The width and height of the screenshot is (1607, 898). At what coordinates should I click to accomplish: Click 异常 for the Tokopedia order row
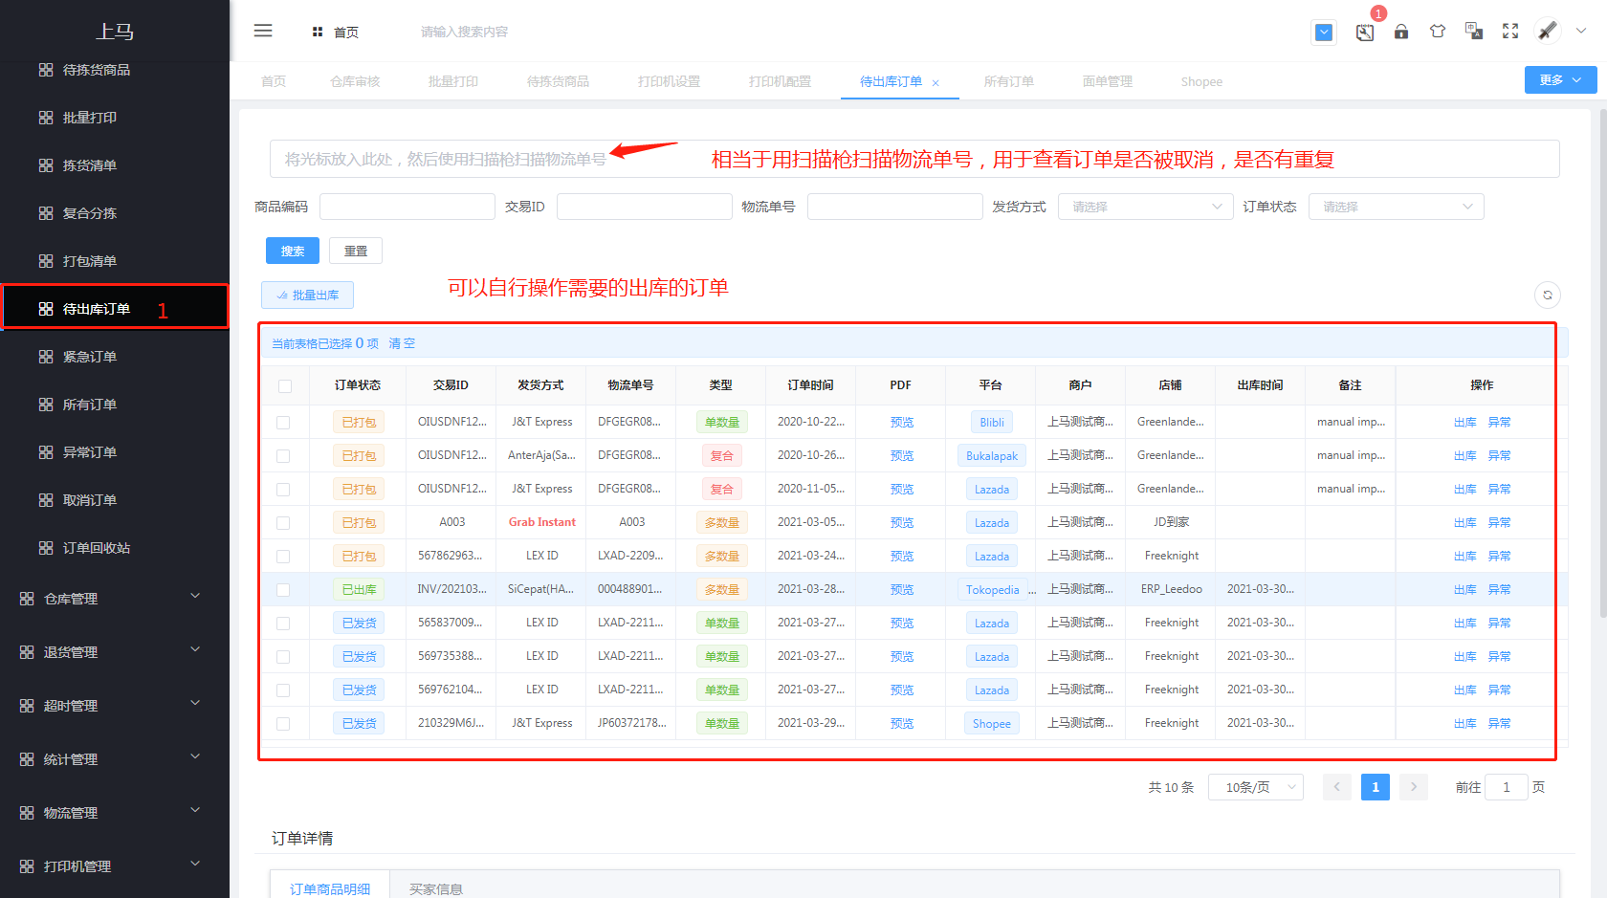click(x=1499, y=590)
